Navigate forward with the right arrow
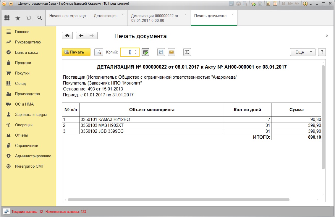 point(92,36)
